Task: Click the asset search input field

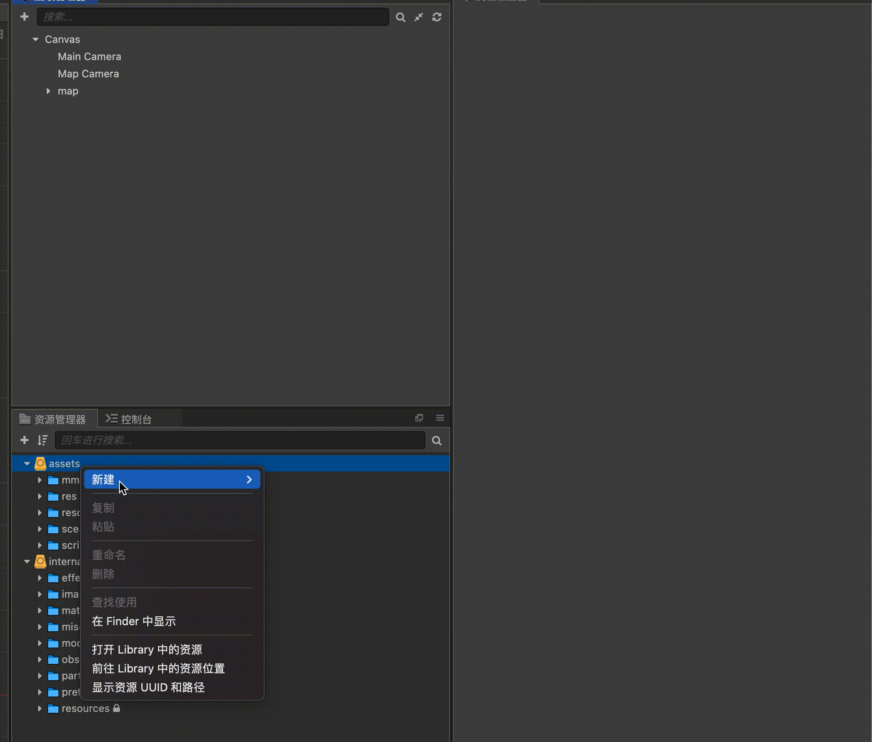Action: click(240, 441)
